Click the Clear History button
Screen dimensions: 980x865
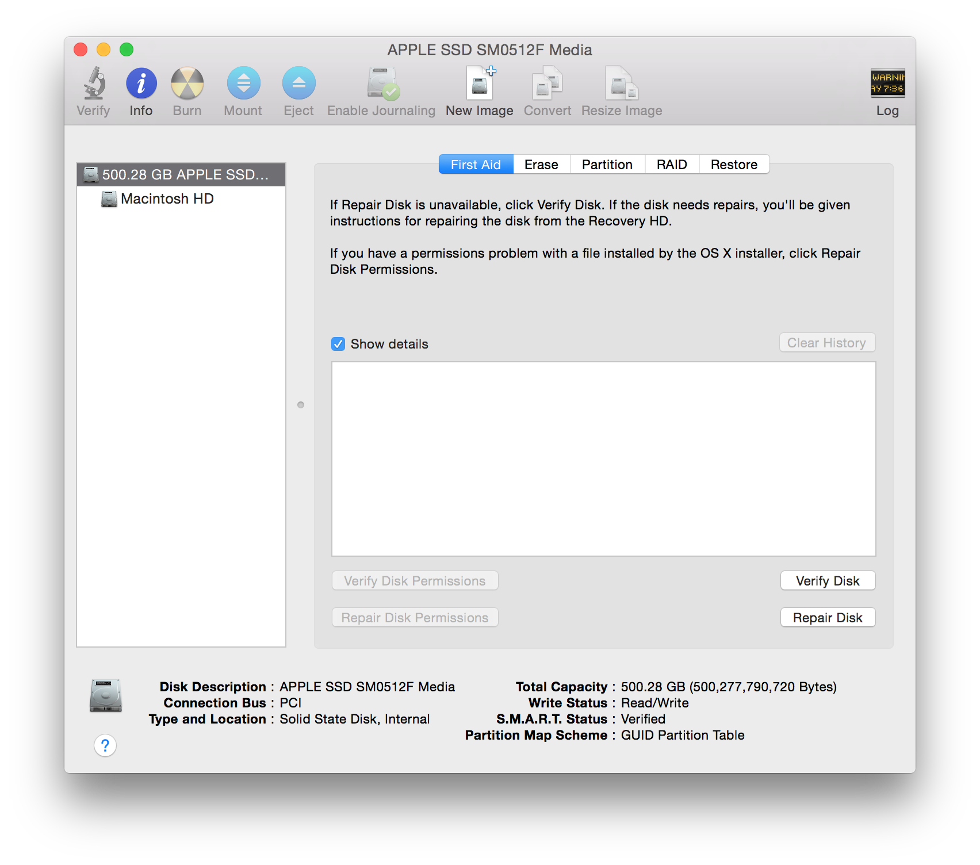(x=827, y=343)
